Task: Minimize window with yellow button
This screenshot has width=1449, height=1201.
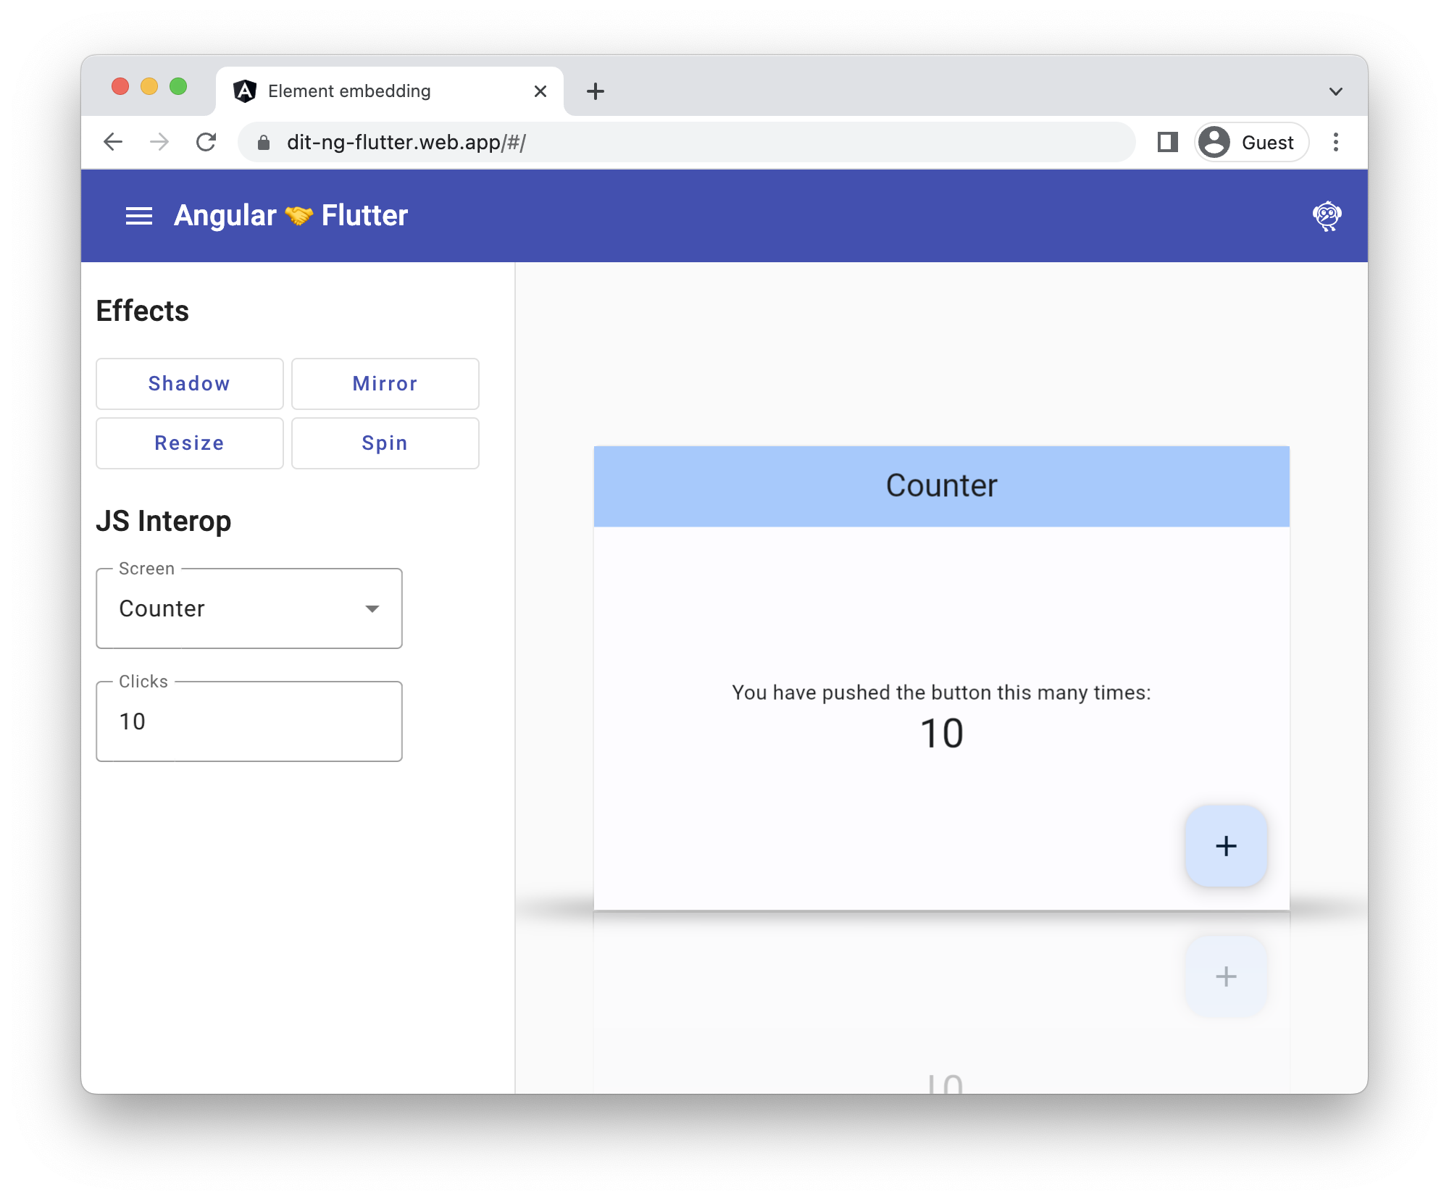Action: point(149,86)
